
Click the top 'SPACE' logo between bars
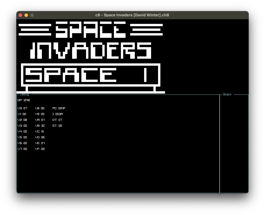point(91,30)
